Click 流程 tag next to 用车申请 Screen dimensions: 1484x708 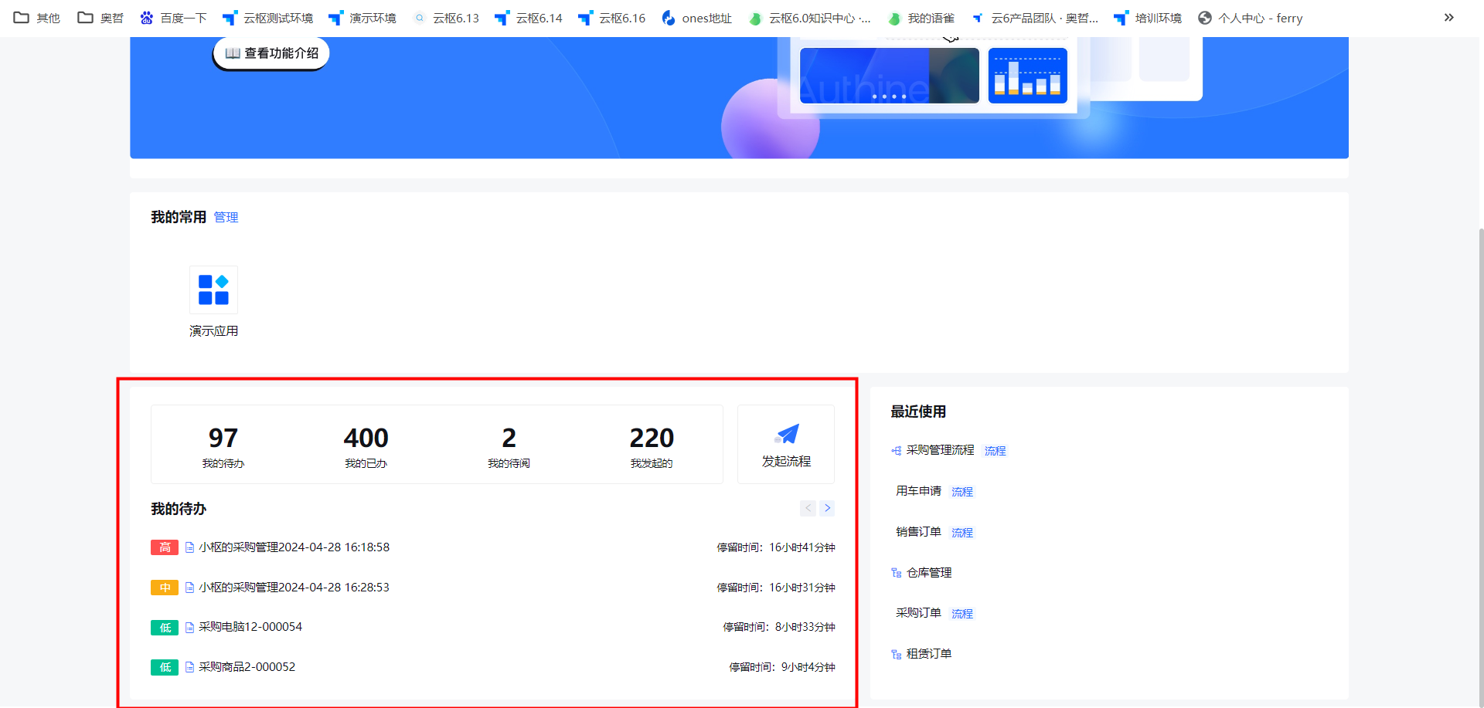[x=962, y=492]
